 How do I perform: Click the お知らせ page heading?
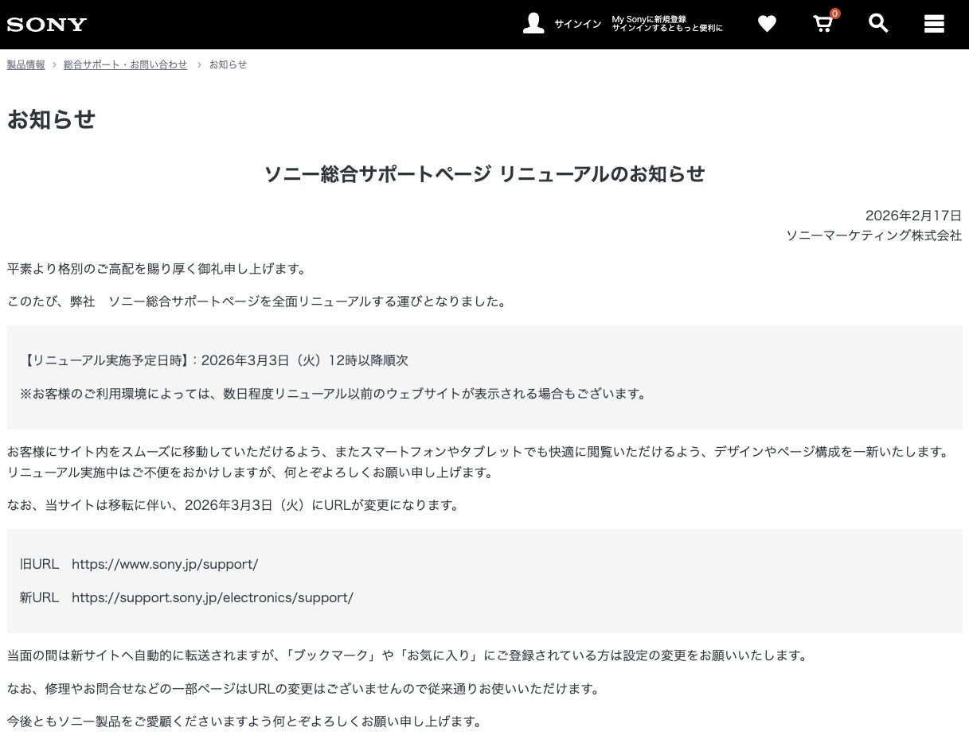pyautogui.click(x=51, y=119)
